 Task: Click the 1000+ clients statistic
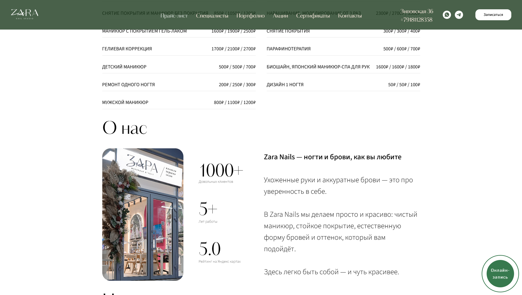(x=221, y=170)
